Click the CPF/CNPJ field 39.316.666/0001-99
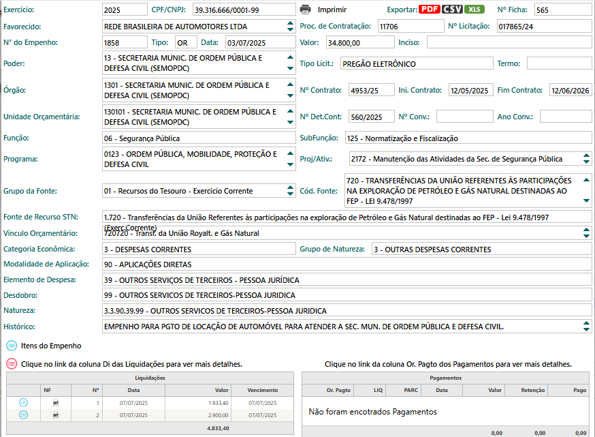Image resolution: width=595 pixels, height=437 pixels. [x=244, y=10]
